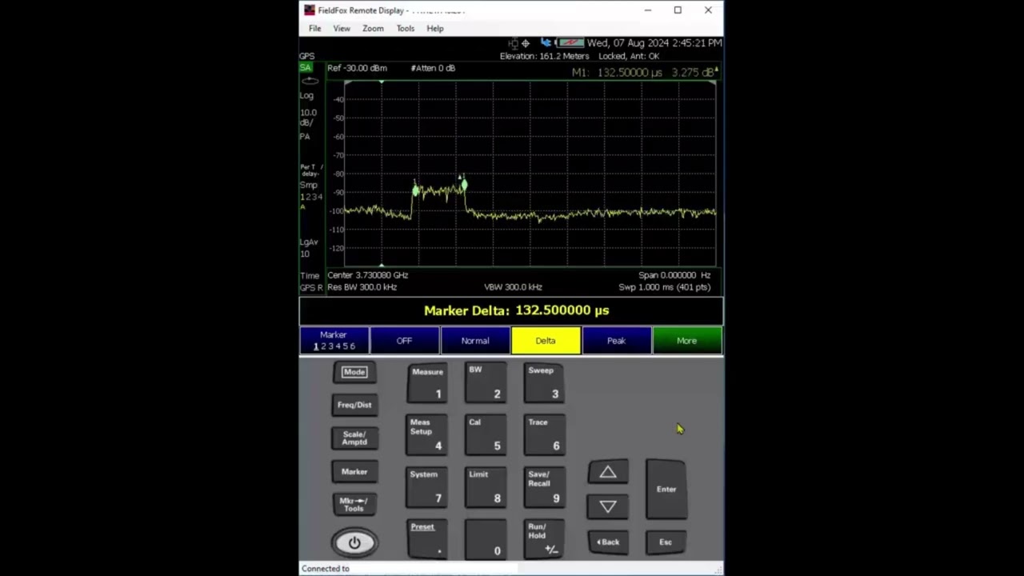Click the Smp detector label

(x=308, y=185)
